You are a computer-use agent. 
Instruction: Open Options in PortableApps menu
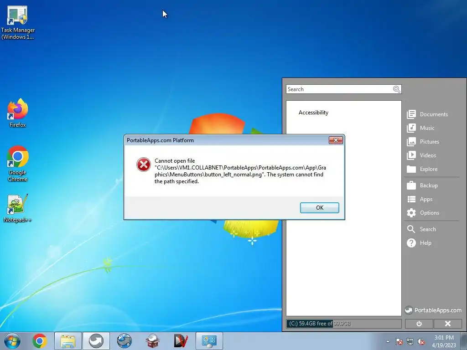[x=423, y=213]
